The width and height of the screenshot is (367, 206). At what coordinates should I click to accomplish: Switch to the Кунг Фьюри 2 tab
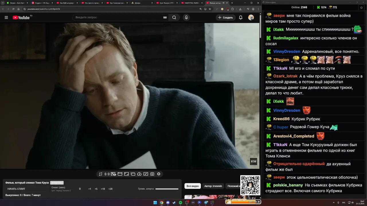(x=167, y=3)
